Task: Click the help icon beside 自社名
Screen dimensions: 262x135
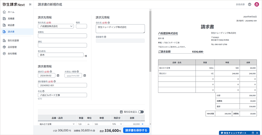Action: click(x=109, y=23)
